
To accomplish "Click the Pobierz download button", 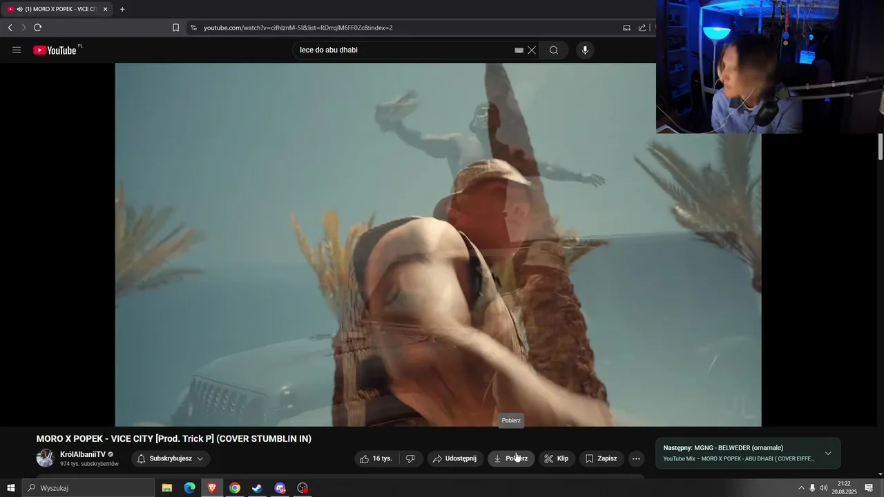I will click(x=511, y=458).
